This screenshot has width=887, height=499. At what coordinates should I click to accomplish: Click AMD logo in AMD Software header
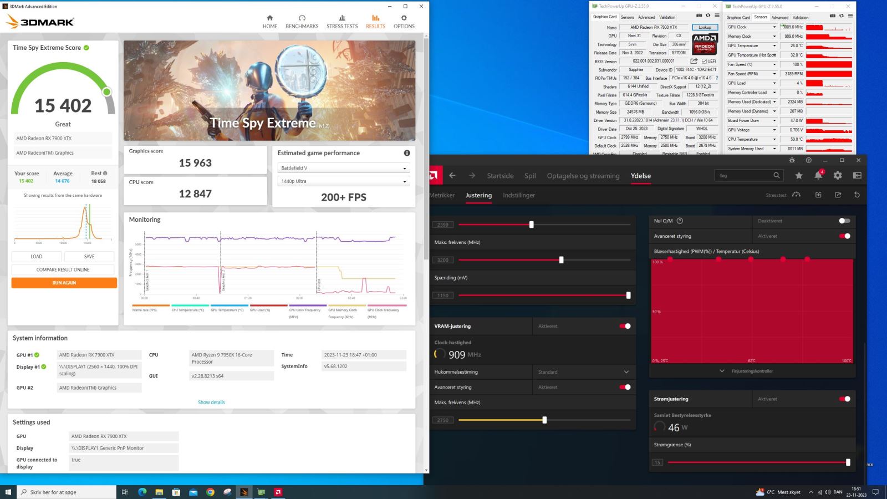[434, 176]
